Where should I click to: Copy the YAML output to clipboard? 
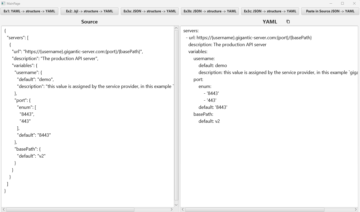click(x=288, y=22)
